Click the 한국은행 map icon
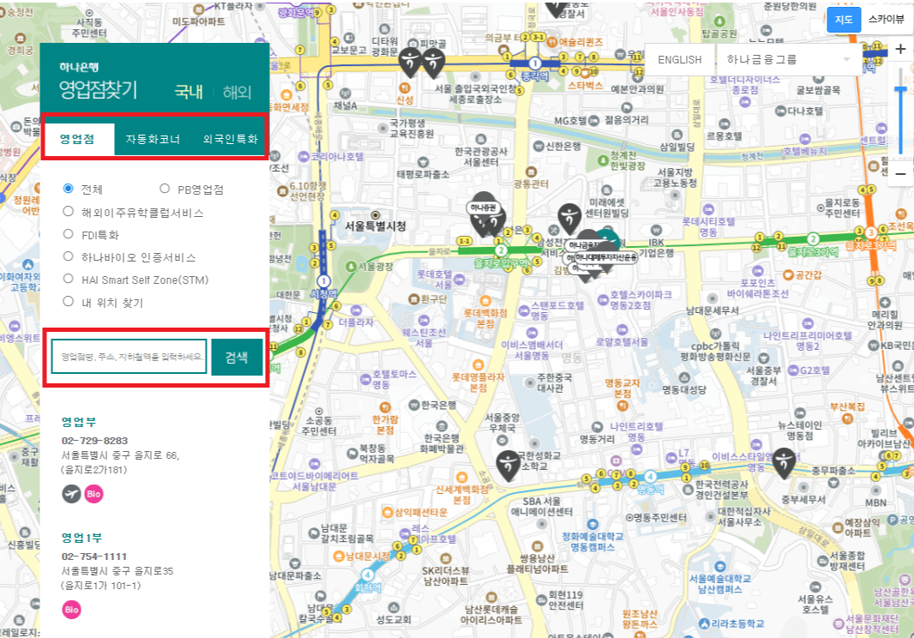Image resolution: width=914 pixels, height=638 pixels. tap(414, 405)
